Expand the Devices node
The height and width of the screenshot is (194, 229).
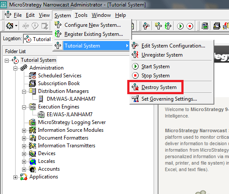tap(24, 154)
